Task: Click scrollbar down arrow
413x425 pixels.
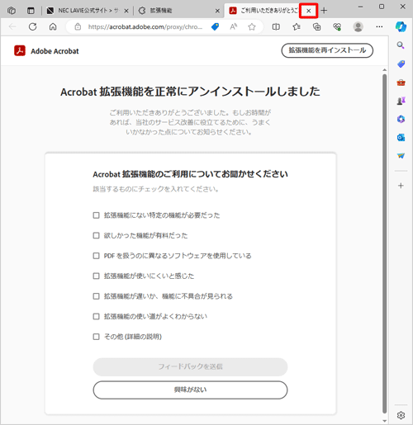Action: pos(384,421)
